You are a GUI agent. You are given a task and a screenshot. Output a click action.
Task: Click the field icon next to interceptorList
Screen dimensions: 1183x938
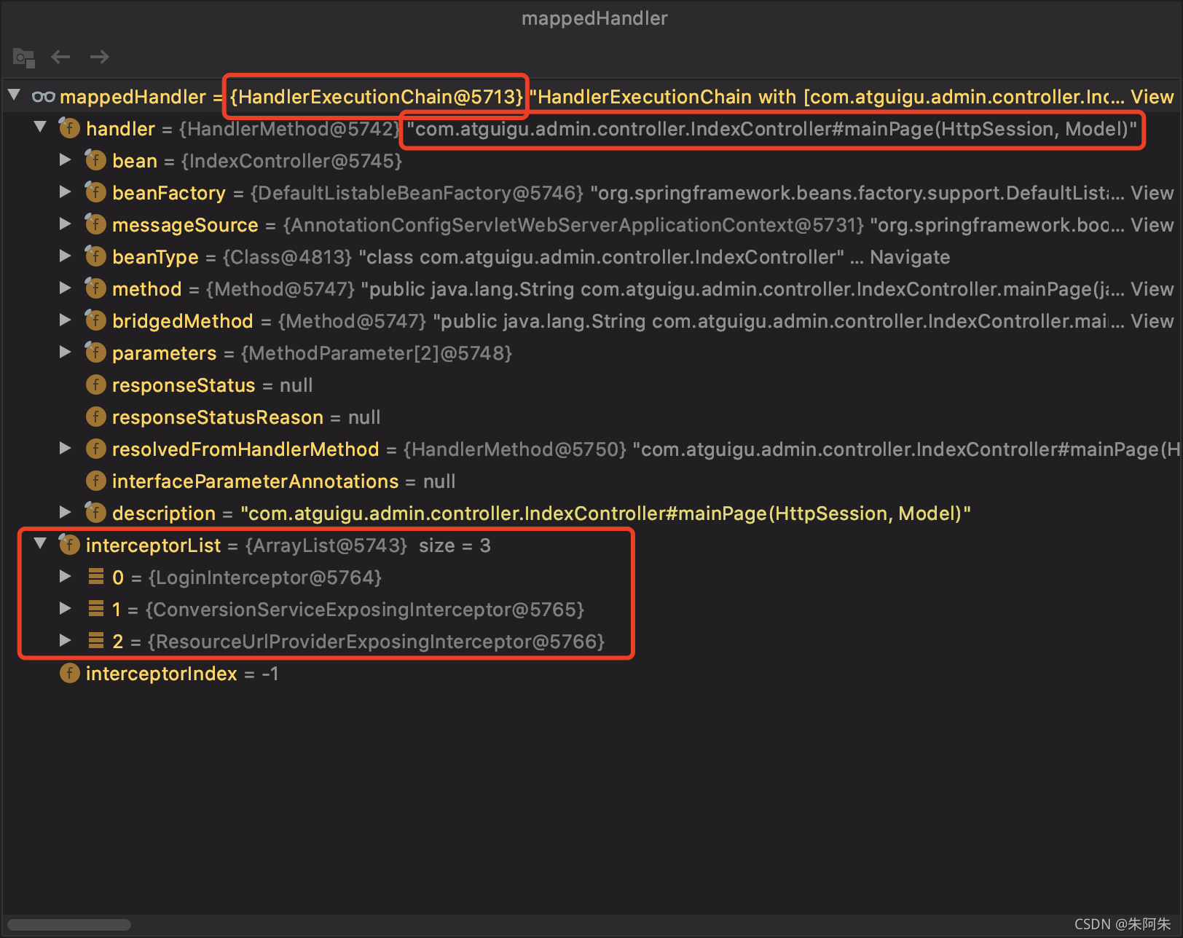coord(69,545)
